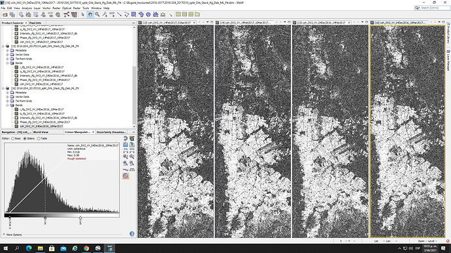451x253 pixels.
Task: Select the Zoom magnifier tool in toolbar
Action: click(x=97, y=14)
